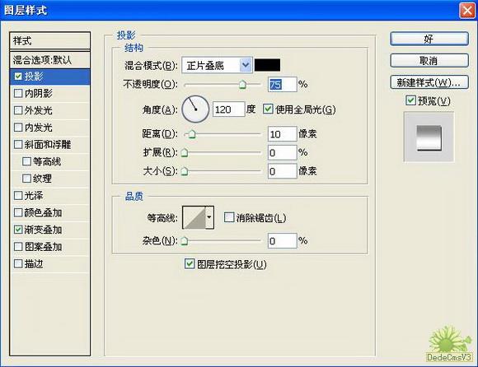Screen dimensions: 478x367
Task: Click the black shadow color swatch
Action: [267, 65]
